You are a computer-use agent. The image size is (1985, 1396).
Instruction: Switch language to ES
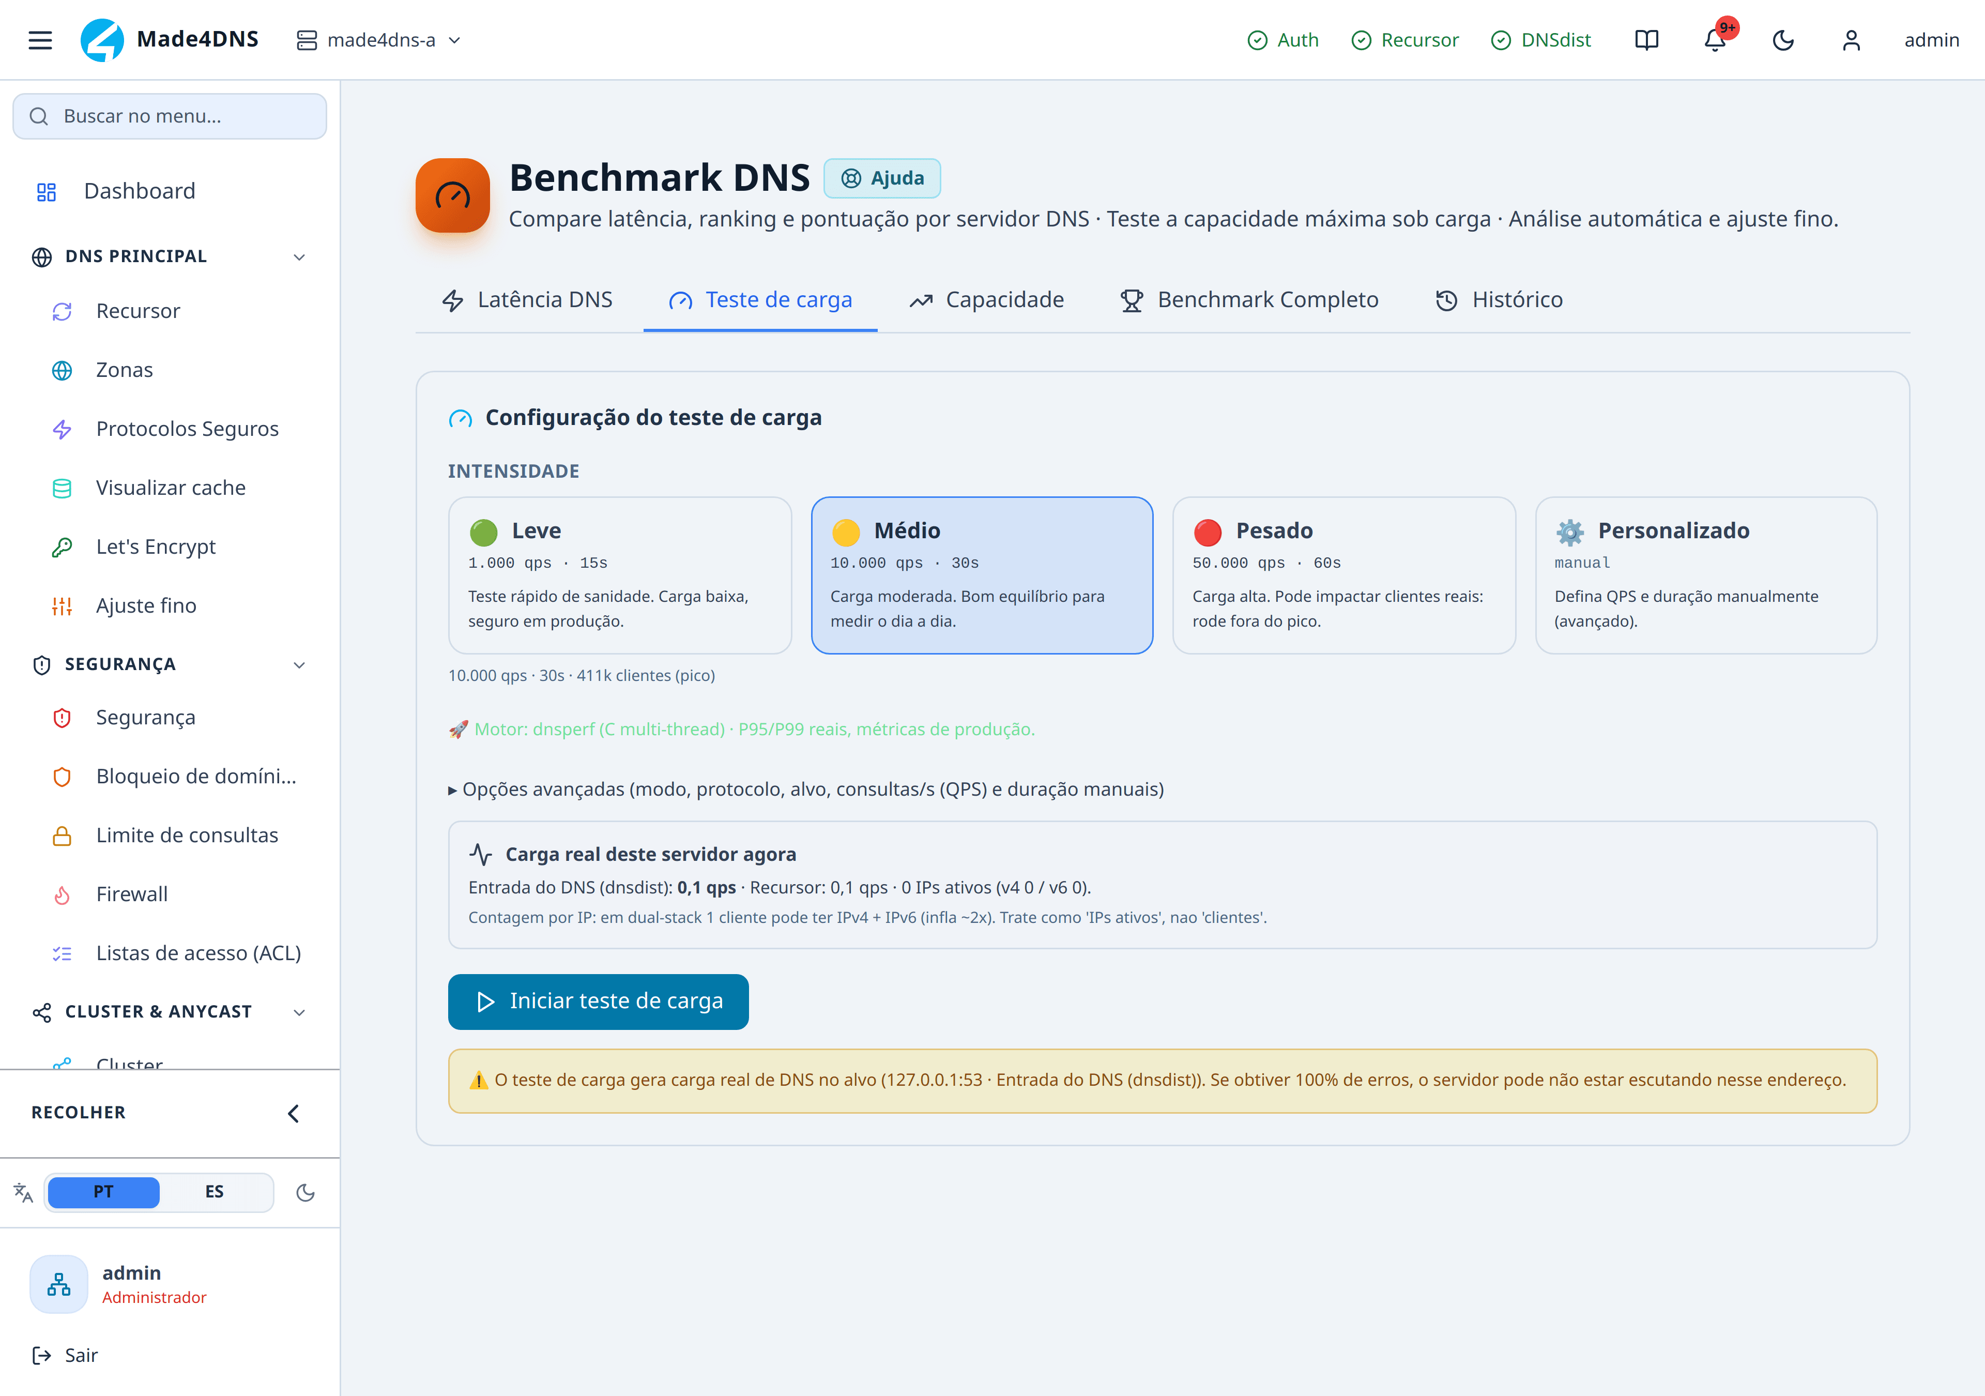215,1193
